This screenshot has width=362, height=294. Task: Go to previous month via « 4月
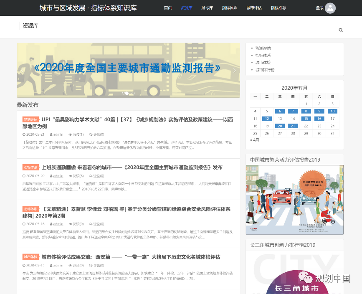tap(255, 140)
